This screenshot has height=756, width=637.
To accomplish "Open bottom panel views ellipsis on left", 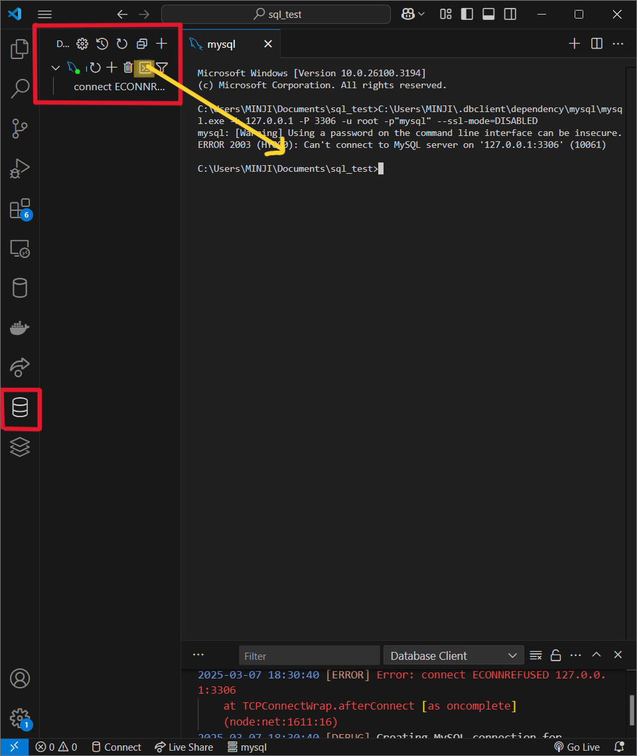I will coord(198,655).
